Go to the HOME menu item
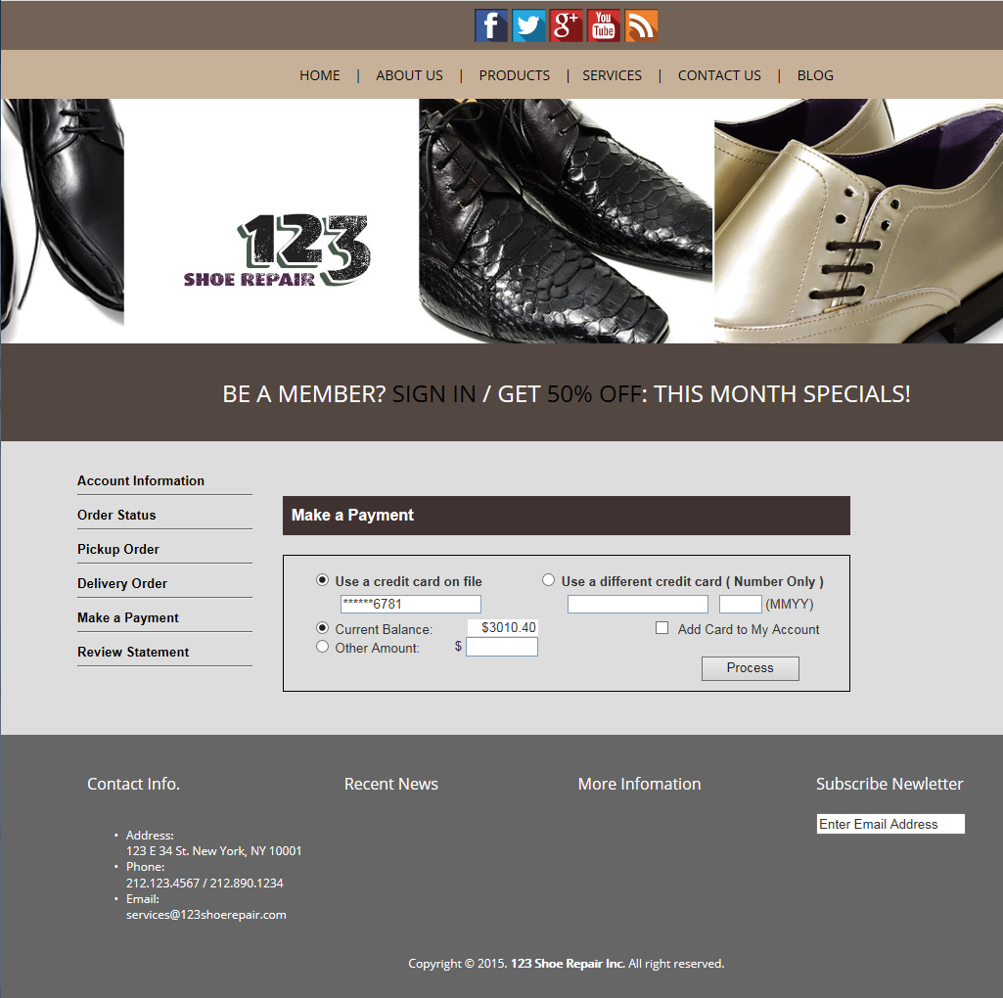 (x=320, y=75)
